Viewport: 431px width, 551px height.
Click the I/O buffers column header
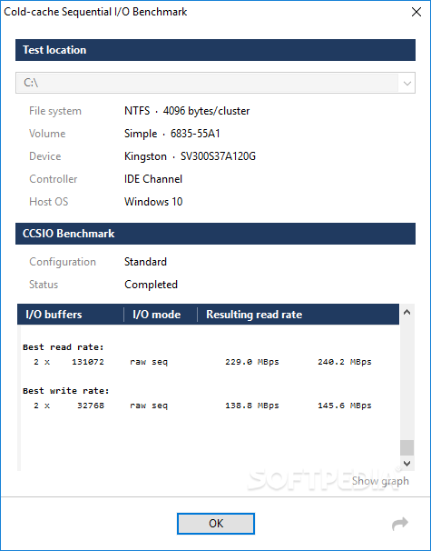pyautogui.click(x=71, y=315)
